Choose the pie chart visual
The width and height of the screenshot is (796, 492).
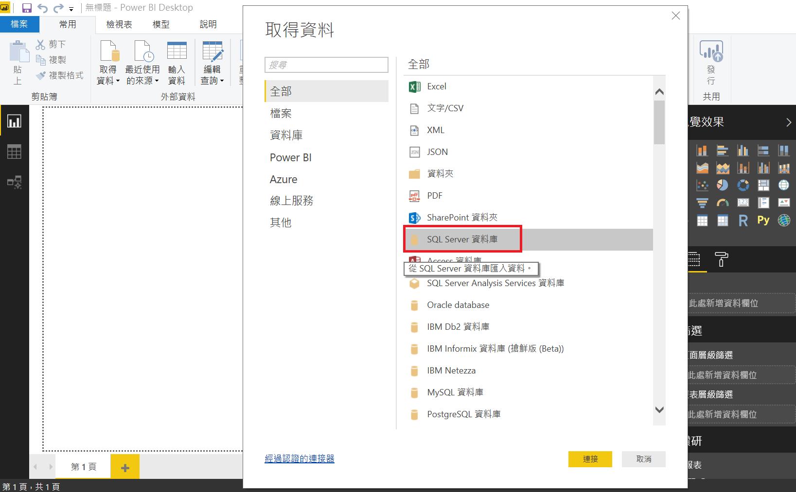723,185
